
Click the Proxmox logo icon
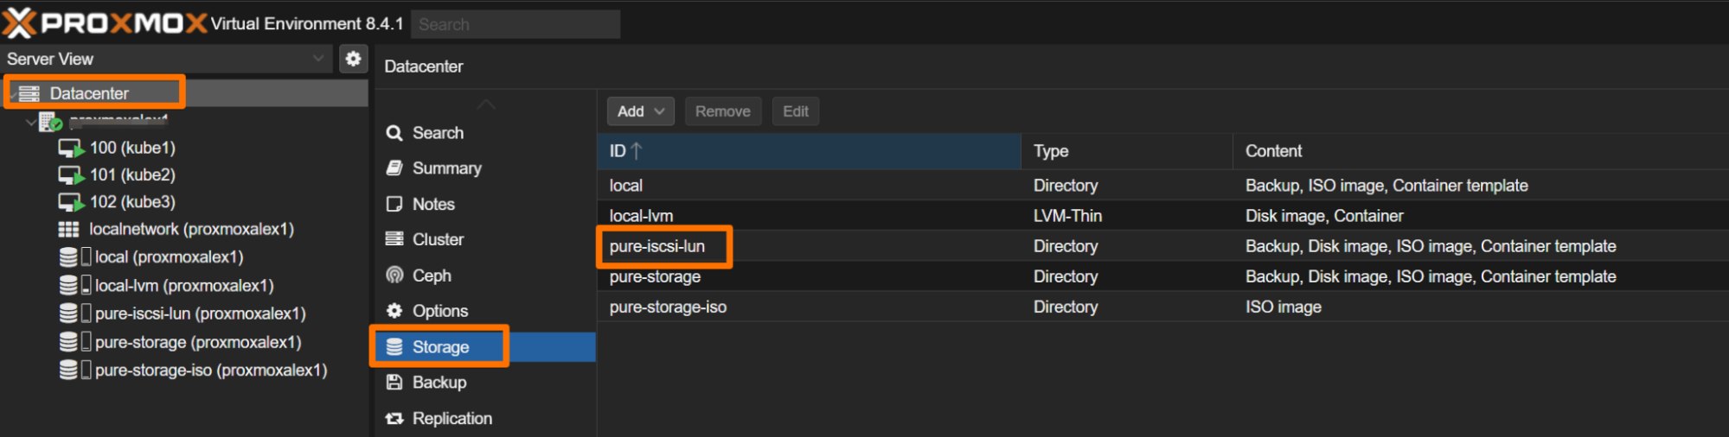point(19,23)
